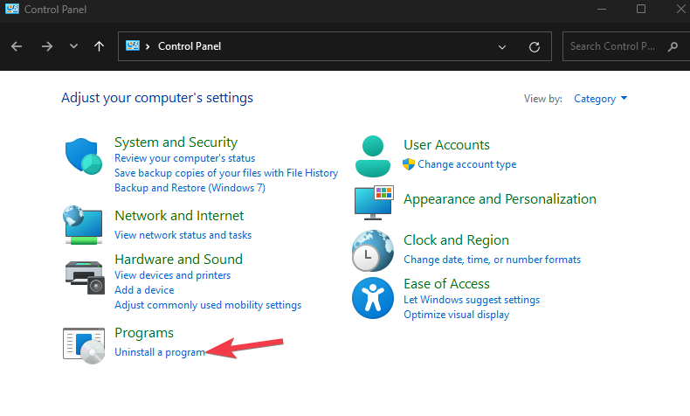
Task: Select View network status and tasks
Action: tap(183, 235)
